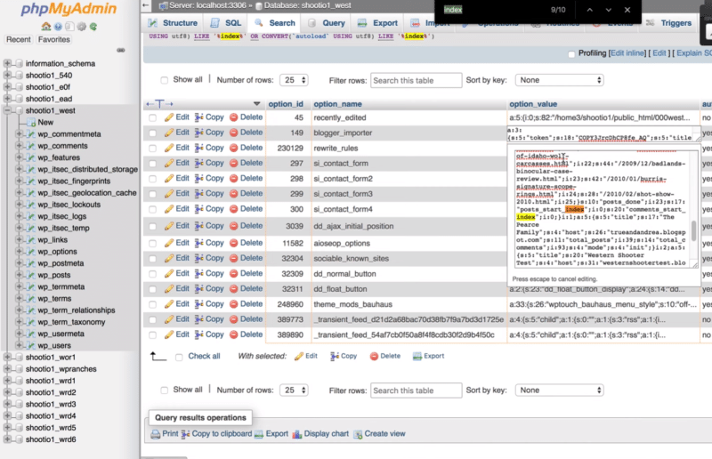Open navigation panel settings gear icon
Screen dimensions: 712x459
pyautogui.click(x=81, y=27)
